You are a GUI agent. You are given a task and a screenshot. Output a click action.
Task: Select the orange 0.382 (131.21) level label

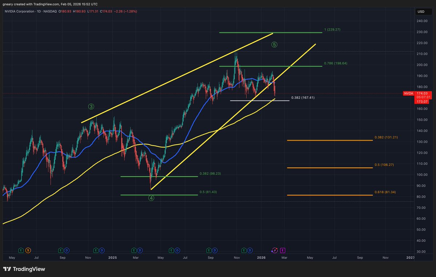click(387, 138)
